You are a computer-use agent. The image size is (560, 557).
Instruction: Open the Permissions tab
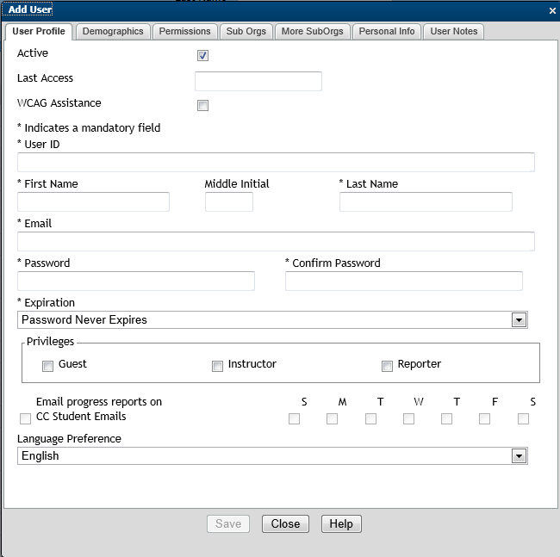[x=184, y=32]
